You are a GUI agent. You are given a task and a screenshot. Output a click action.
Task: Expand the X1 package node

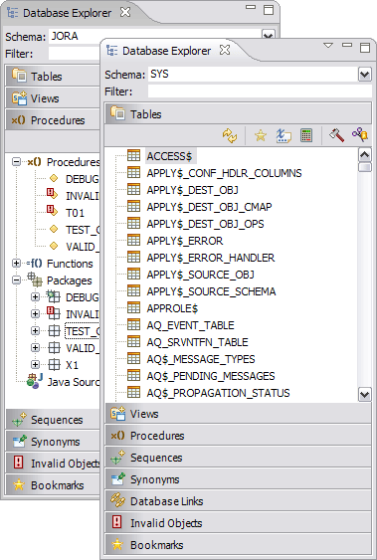(x=35, y=365)
